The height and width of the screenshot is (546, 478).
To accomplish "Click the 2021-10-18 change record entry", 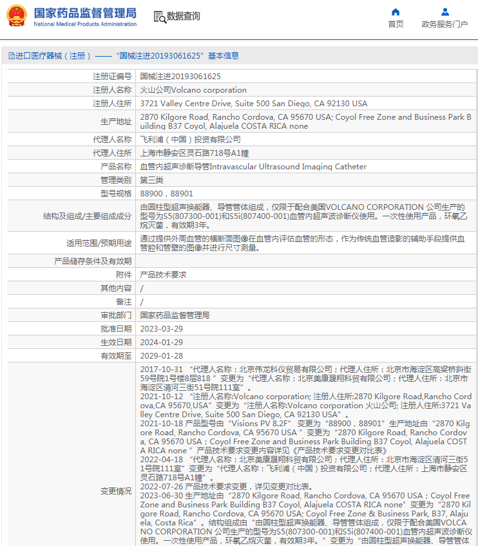I will pyautogui.click(x=305, y=437).
